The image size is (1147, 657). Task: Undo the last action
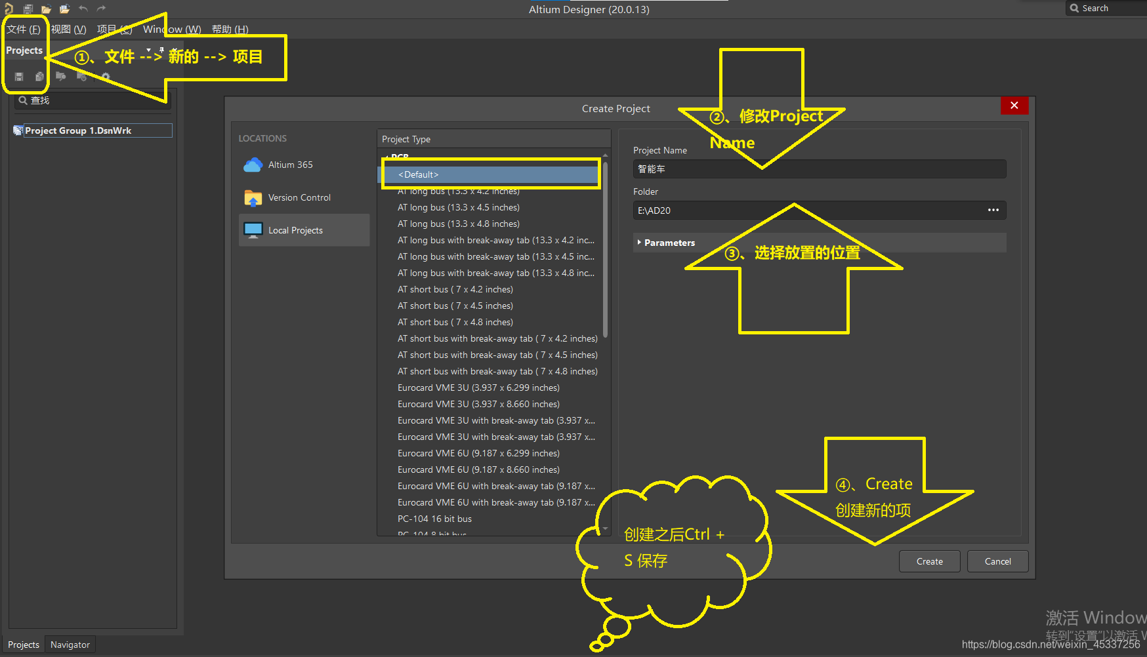(x=83, y=9)
